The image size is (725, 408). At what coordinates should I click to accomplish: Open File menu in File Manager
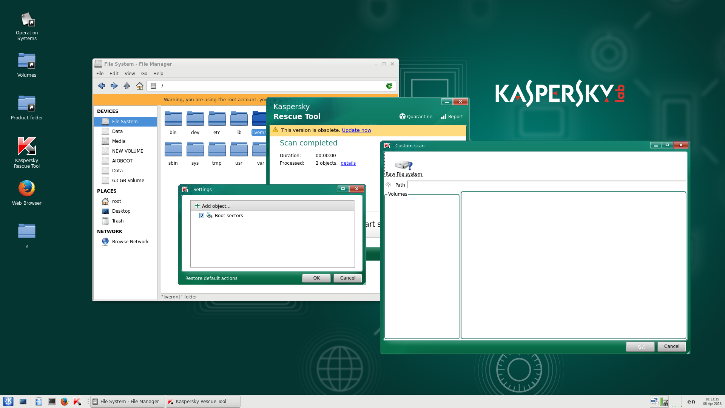coord(100,73)
